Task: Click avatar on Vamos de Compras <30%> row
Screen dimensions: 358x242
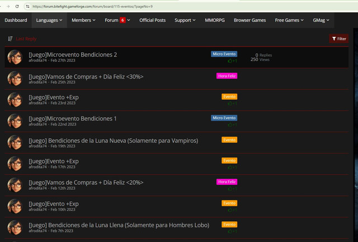Action: 15,78
